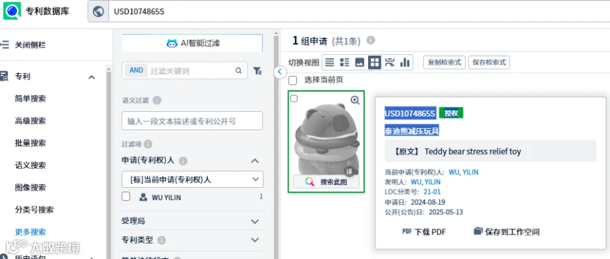This screenshot has height=259, width=610.
Task: Click the search magnifier in keyword filter
Action: tap(238, 71)
